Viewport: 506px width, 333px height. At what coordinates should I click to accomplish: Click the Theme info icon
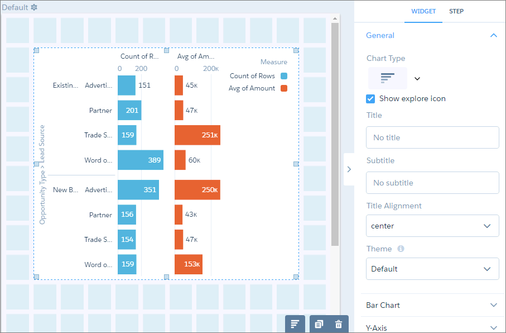(x=401, y=249)
